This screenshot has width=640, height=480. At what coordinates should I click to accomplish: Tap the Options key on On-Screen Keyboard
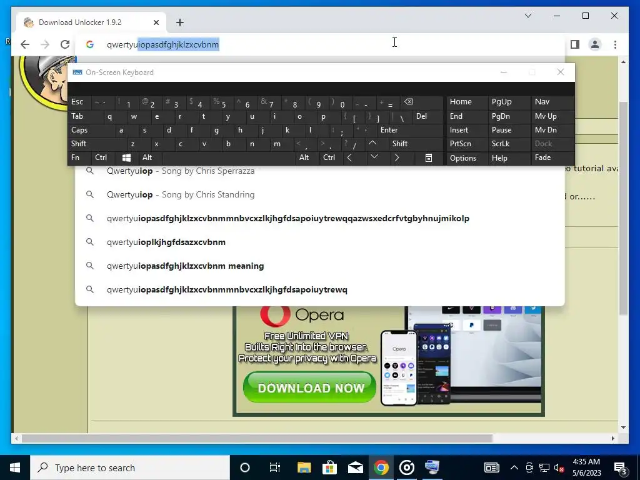(467, 158)
